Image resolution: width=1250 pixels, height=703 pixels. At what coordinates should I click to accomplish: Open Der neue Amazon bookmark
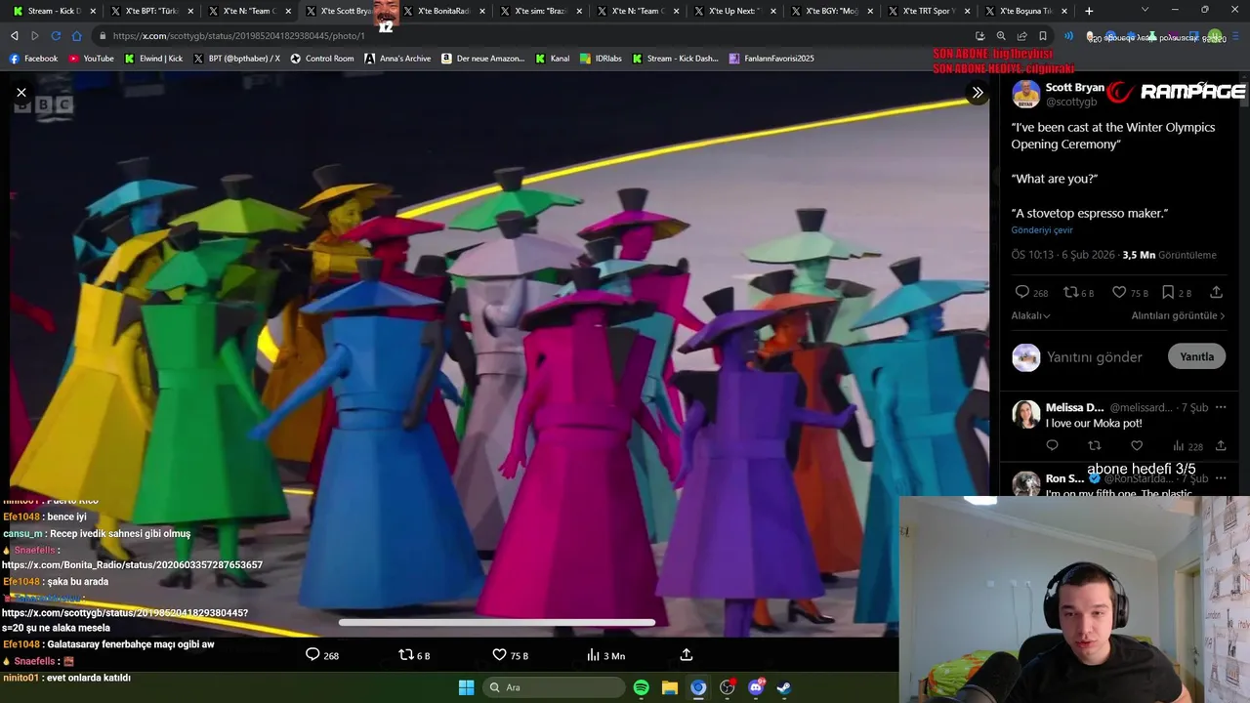click(482, 59)
